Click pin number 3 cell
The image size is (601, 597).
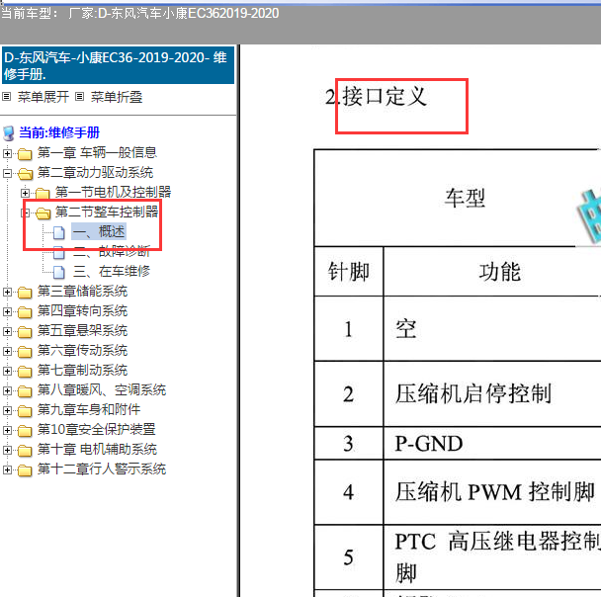[x=348, y=444]
